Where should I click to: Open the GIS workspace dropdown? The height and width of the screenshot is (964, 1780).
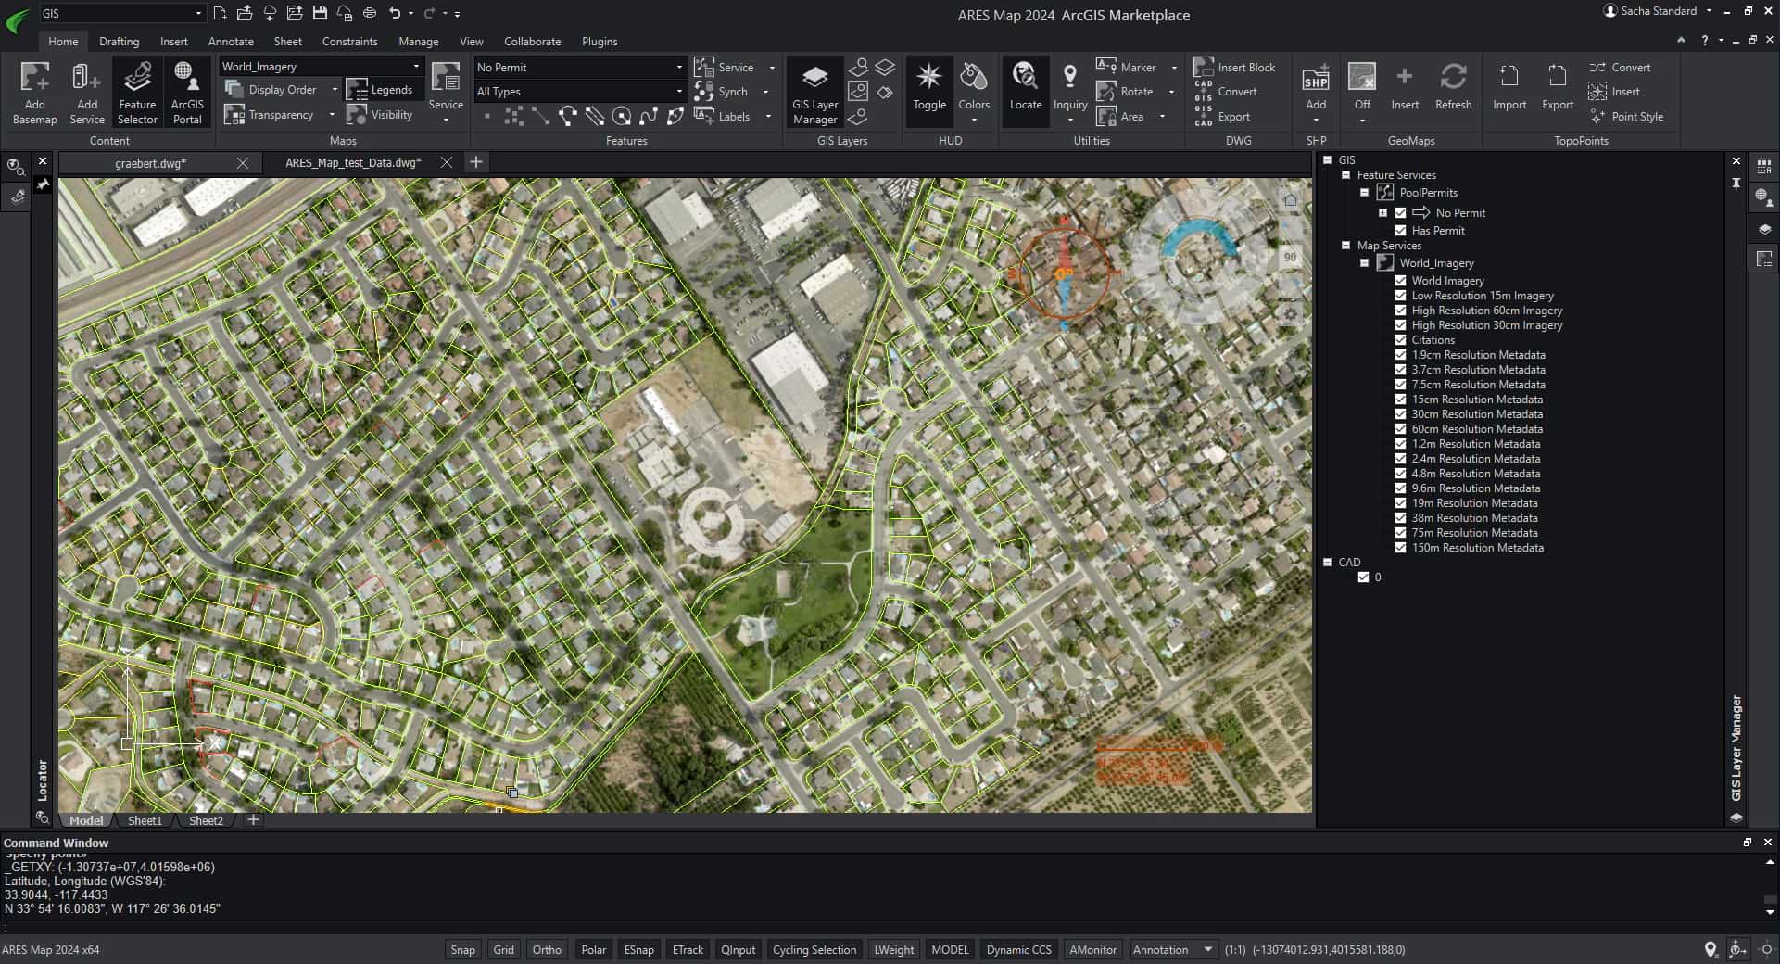point(121,13)
